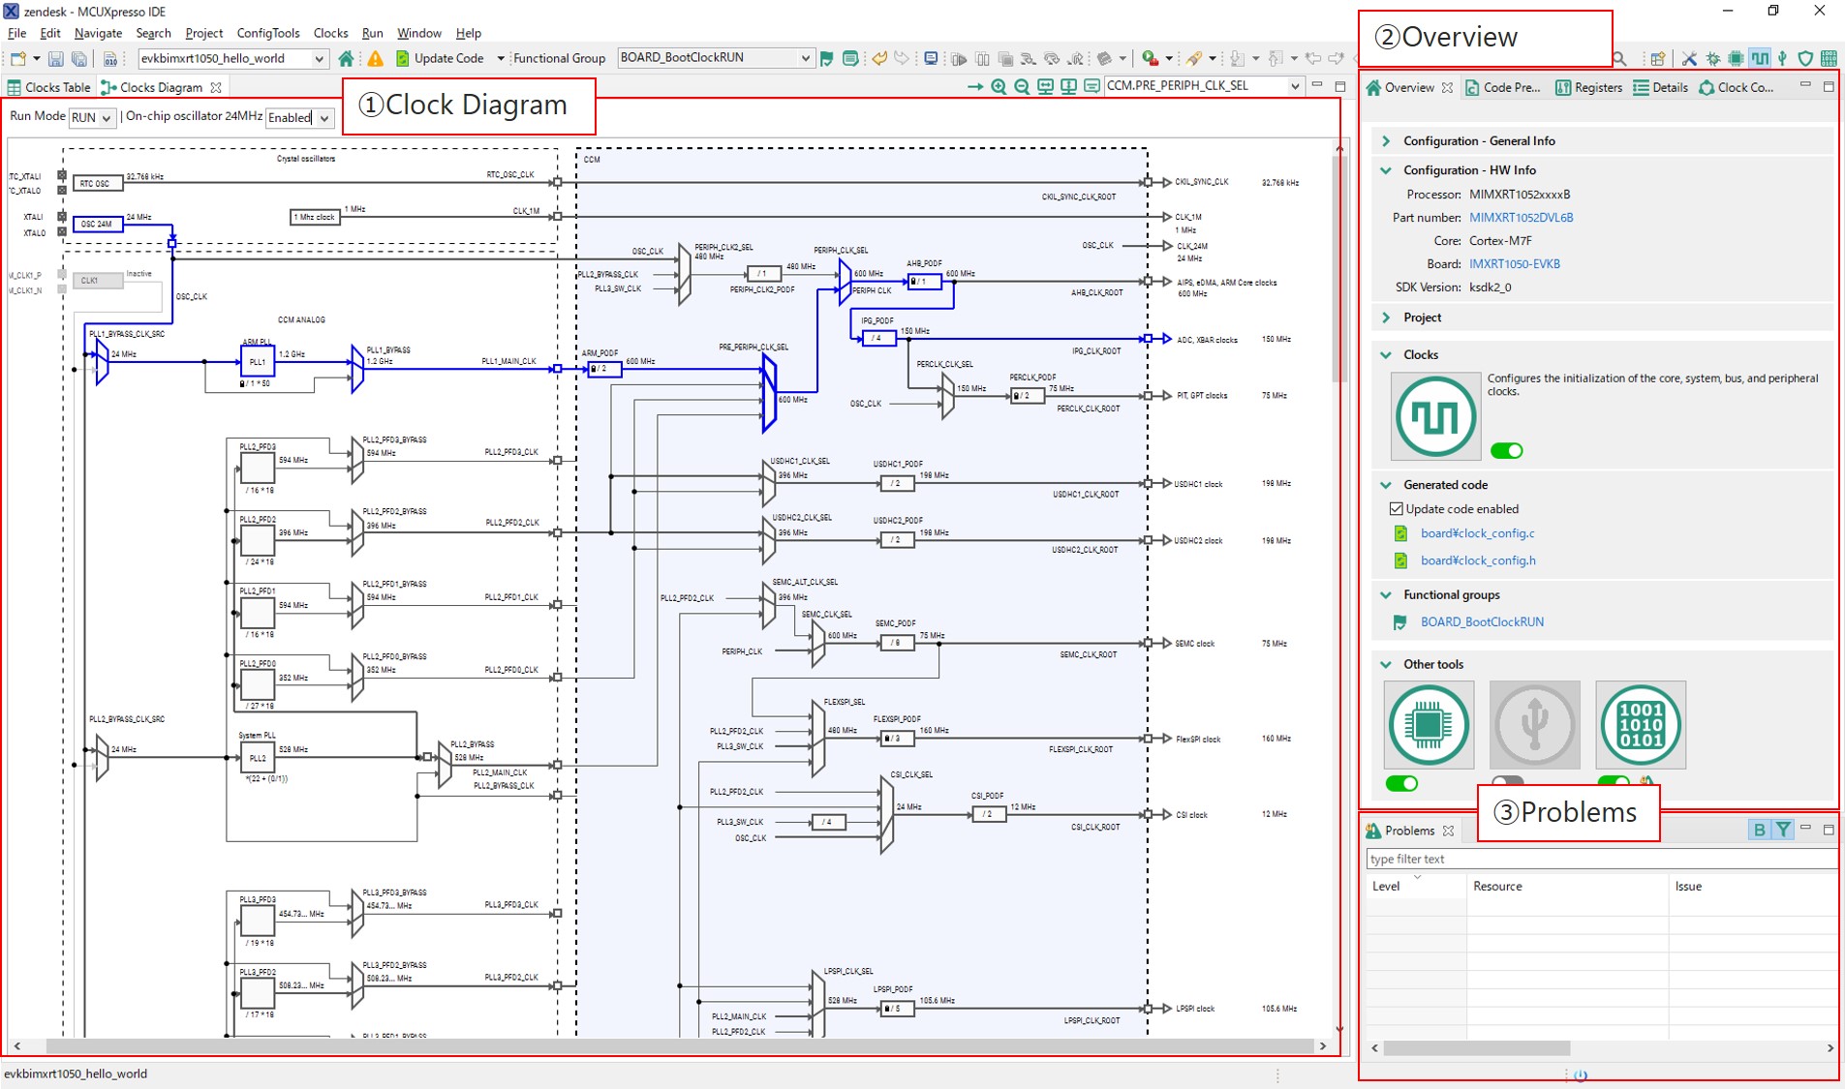
Task: Open the Clocks tool square-wave icon in toolbar
Action: pyautogui.click(x=1760, y=58)
